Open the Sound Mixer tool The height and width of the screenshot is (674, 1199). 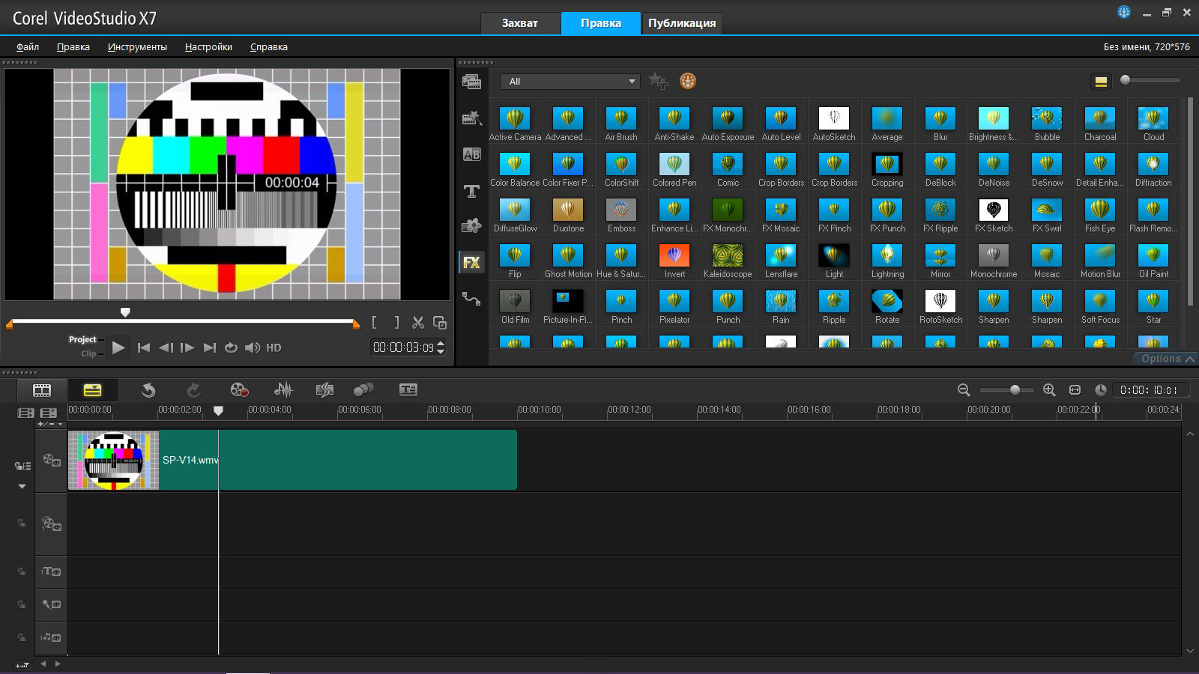283,389
